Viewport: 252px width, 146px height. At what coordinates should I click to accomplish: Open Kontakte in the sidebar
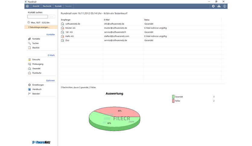pos(36,39)
